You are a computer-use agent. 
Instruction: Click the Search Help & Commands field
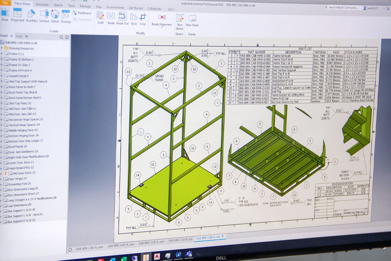(343, 7)
